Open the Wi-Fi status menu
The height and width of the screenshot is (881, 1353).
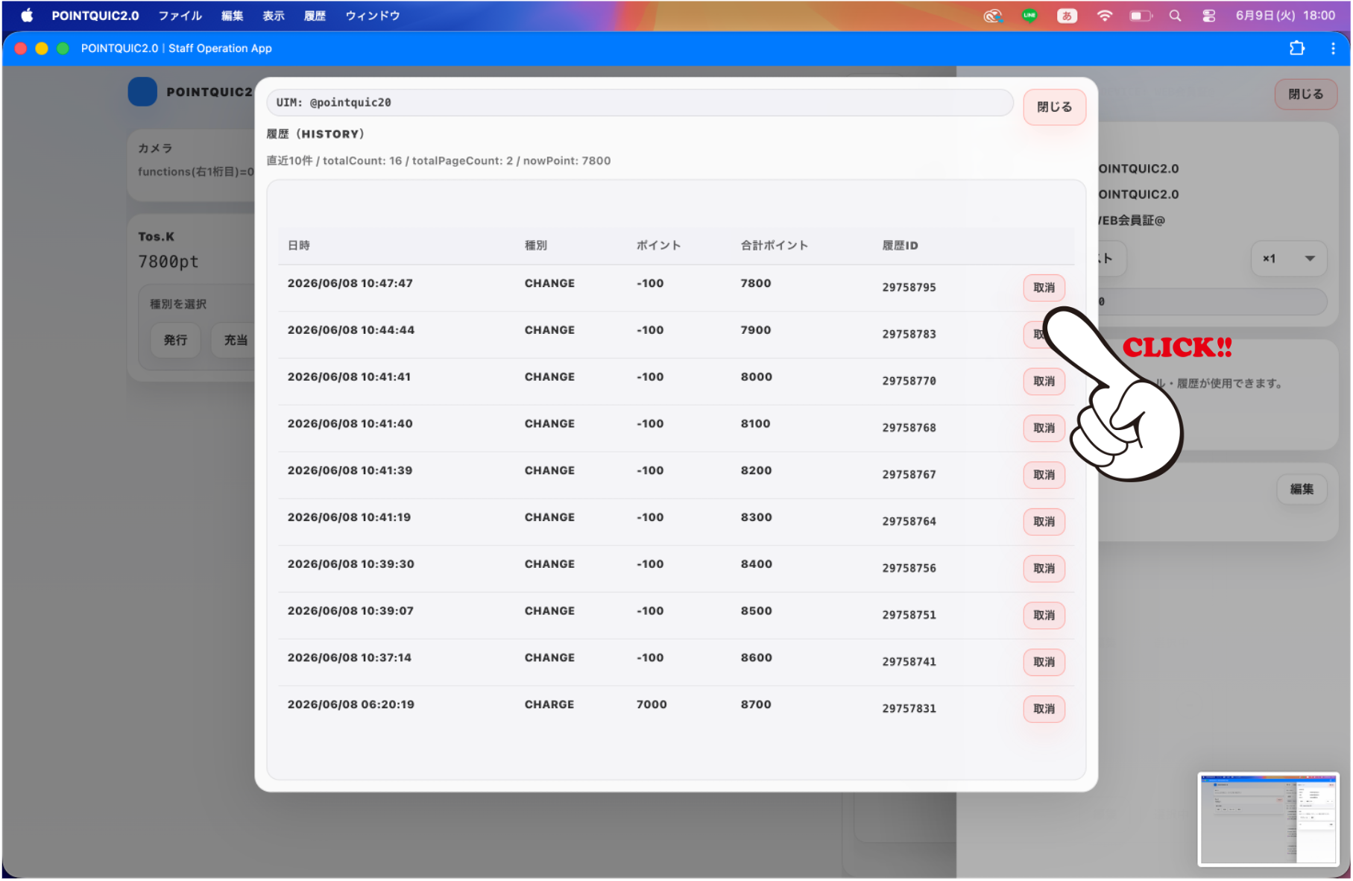(x=1104, y=16)
